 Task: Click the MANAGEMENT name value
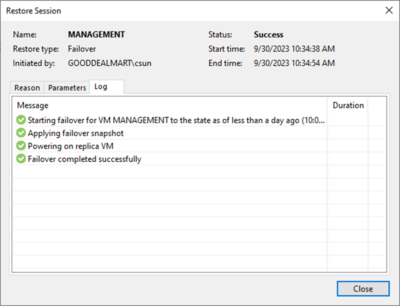click(96, 34)
